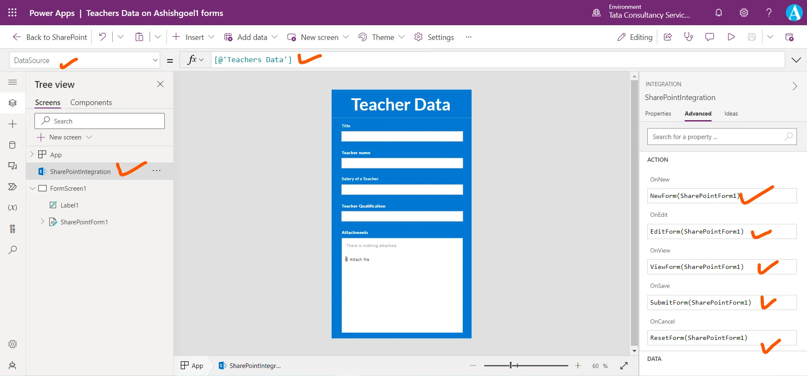Open the left rail Settings gear
Image resolution: width=807 pixels, height=376 pixels.
pyautogui.click(x=13, y=344)
